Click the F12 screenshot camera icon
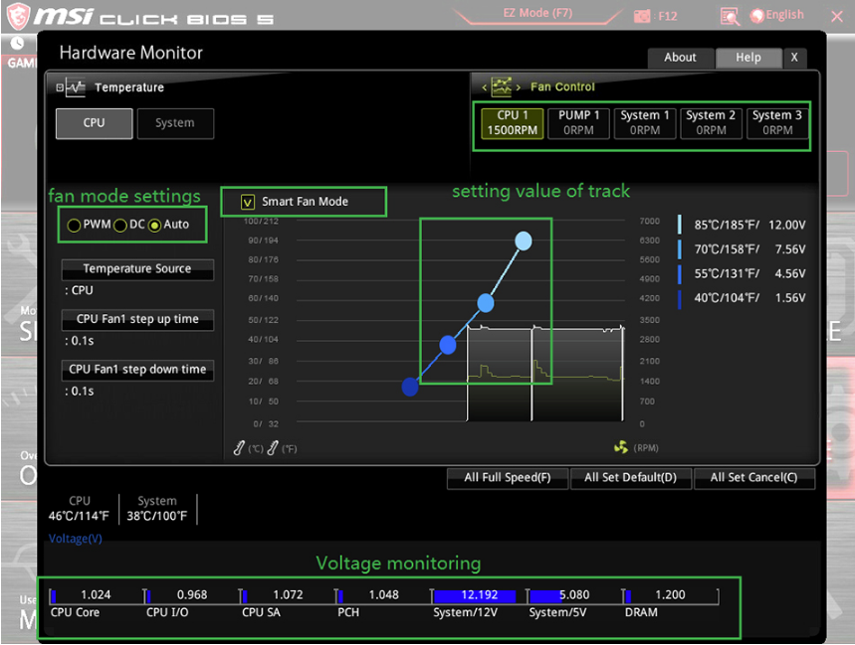855x645 pixels. [642, 16]
